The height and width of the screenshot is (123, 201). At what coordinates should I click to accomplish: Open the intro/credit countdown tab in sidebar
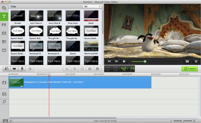tap(4, 50)
